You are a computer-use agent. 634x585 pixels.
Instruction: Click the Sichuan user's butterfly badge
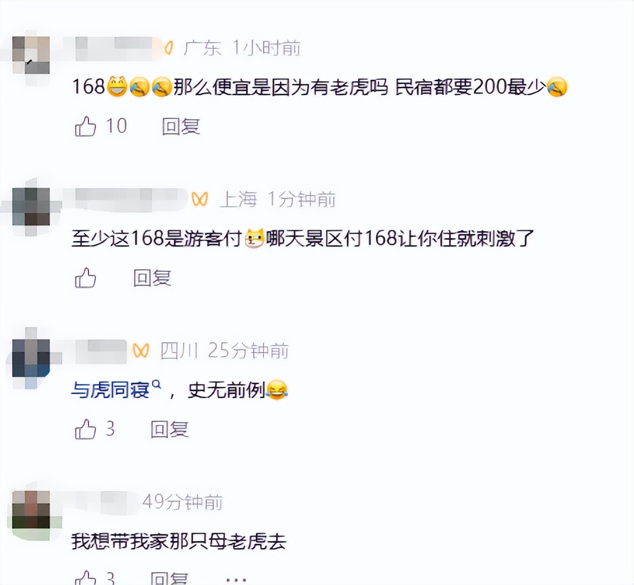click(141, 351)
